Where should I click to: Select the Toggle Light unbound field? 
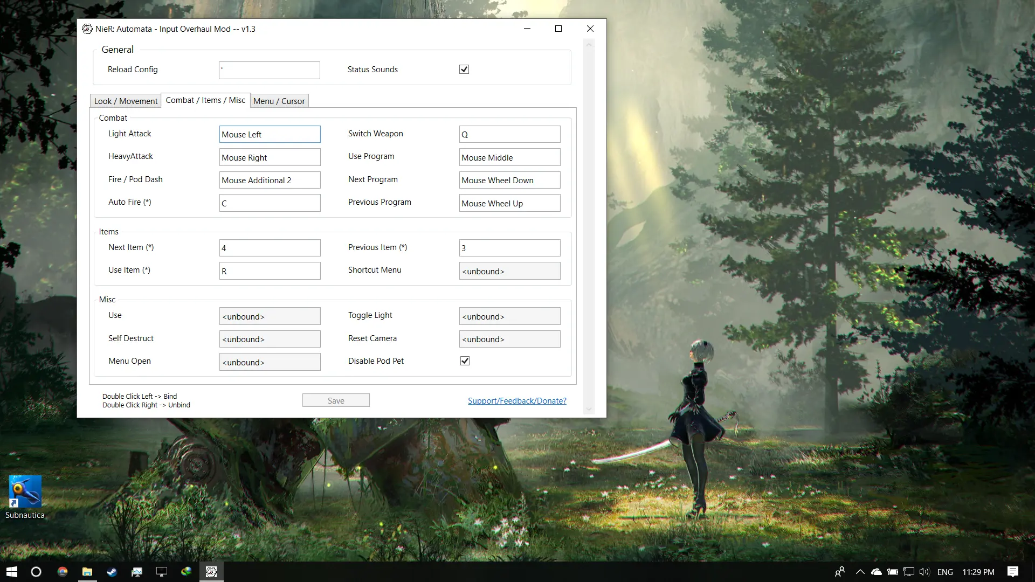point(509,316)
